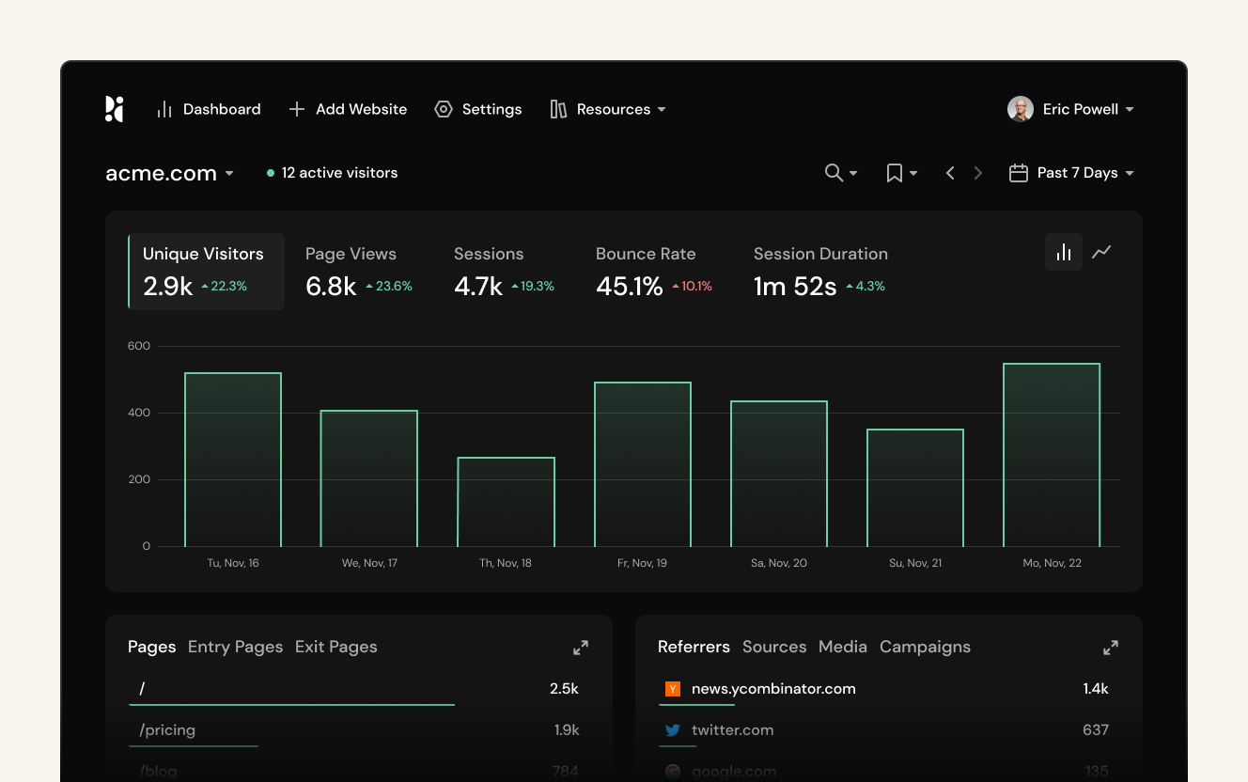This screenshot has height=782, width=1248.
Task: Click Add Website in the navbar
Action: [348, 109]
